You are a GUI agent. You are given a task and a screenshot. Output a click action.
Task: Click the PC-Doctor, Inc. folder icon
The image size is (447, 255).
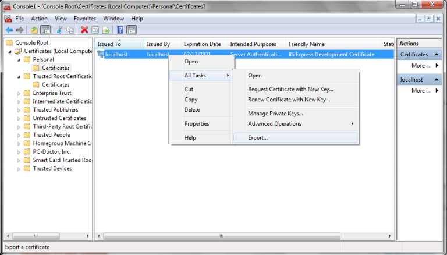click(27, 152)
